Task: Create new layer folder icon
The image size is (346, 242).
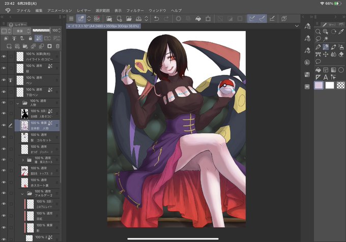Action: click(25, 46)
